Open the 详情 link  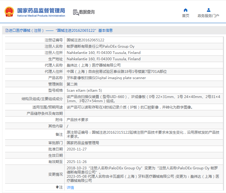(70, 187)
